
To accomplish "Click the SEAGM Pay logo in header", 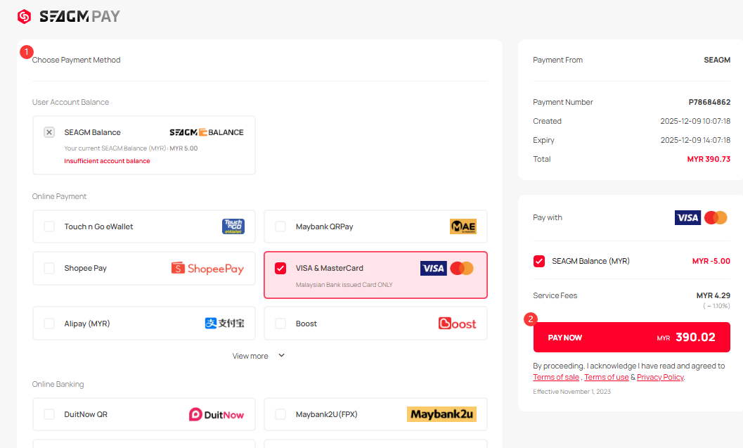I will click(68, 16).
